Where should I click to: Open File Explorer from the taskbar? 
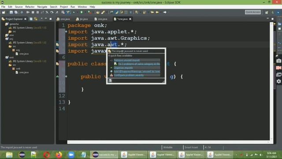9,155
